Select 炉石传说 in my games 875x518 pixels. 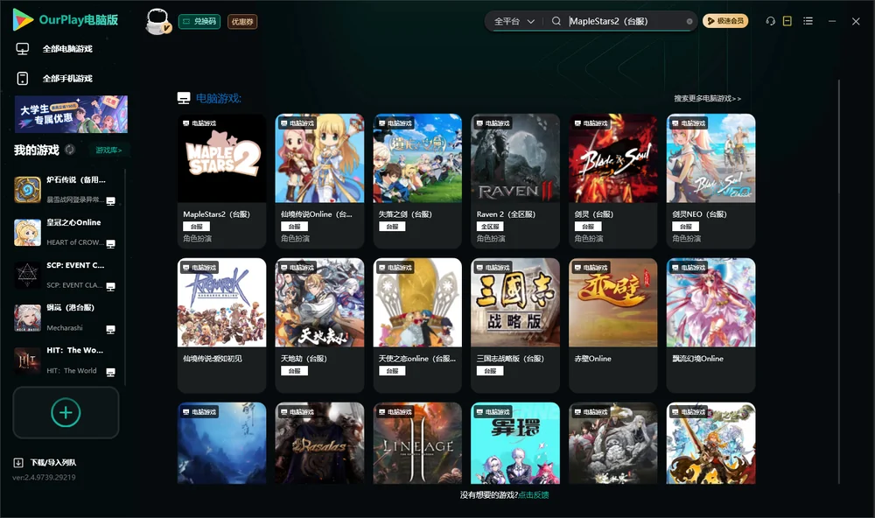(x=66, y=190)
